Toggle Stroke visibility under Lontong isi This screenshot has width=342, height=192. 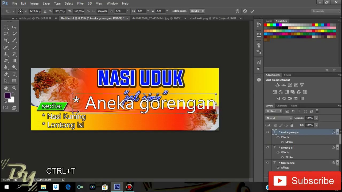[x=282, y=157]
